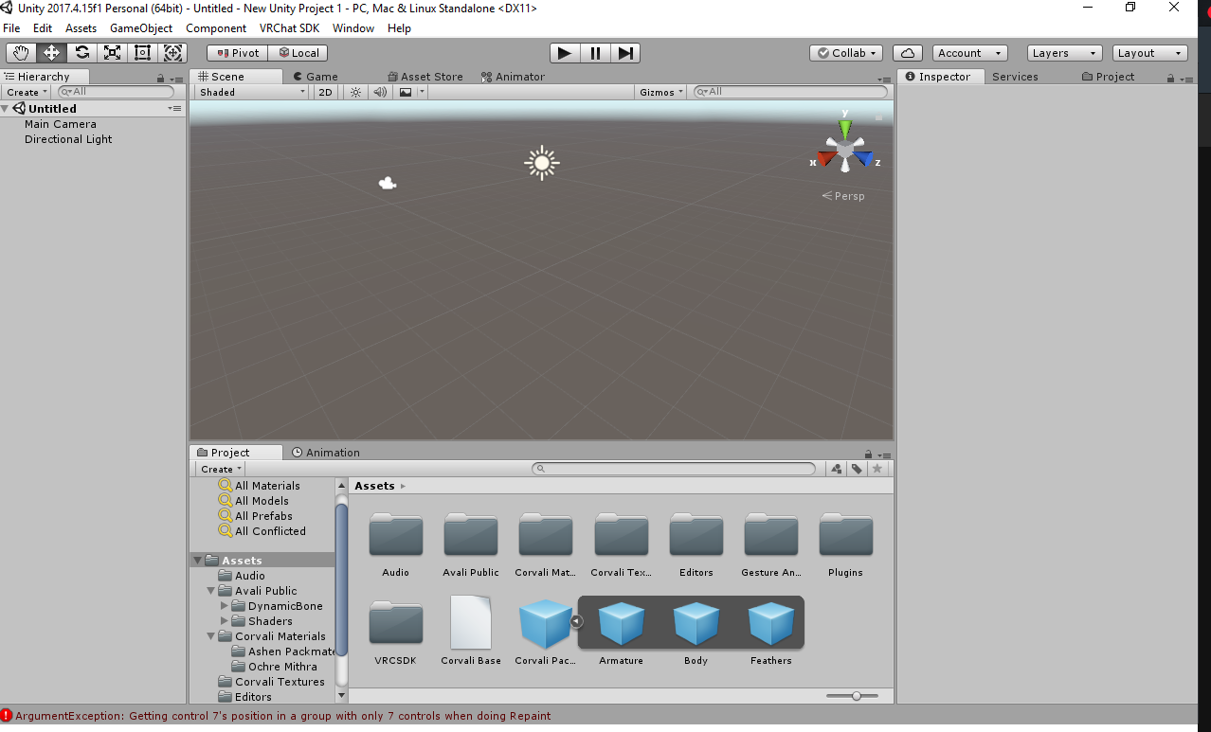Switch to the Asset Store tab
The image size is (1211, 732).
pos(425,77)
